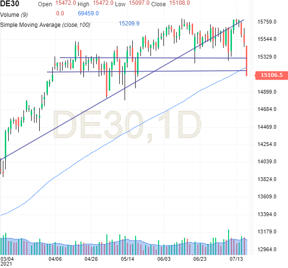288x268 pixels.
Task: Click the 14039.0 price axis label
Action: pos(268,162)
